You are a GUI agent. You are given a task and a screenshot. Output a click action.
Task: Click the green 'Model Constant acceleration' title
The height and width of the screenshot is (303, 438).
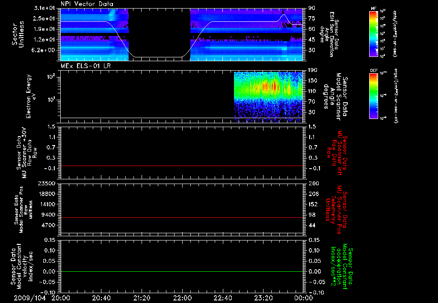click(x=341, y=267)
